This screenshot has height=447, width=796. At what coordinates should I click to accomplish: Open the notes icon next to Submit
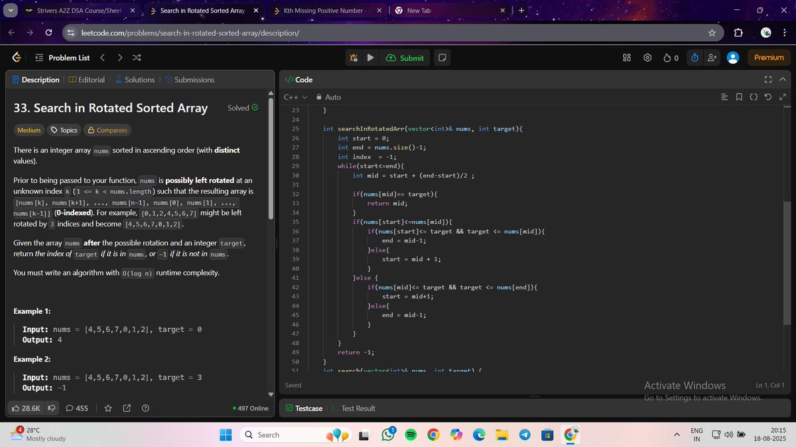coord(442,58)
